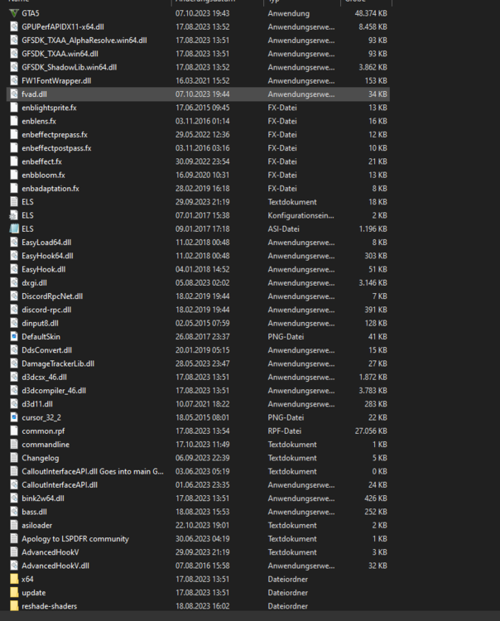Select the EasyHook.dll file

[44, 269]
